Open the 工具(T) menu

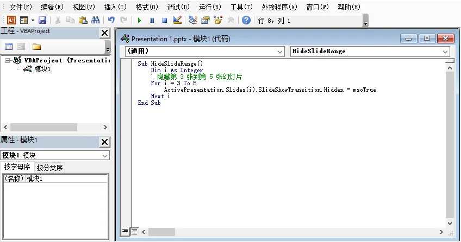pyautogui.click(x=241, y=7)
